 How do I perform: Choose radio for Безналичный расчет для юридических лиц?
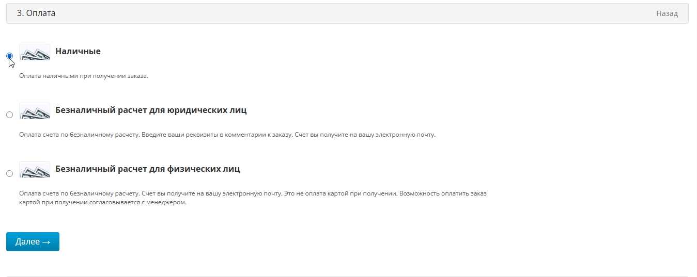(x=10, y=115)
